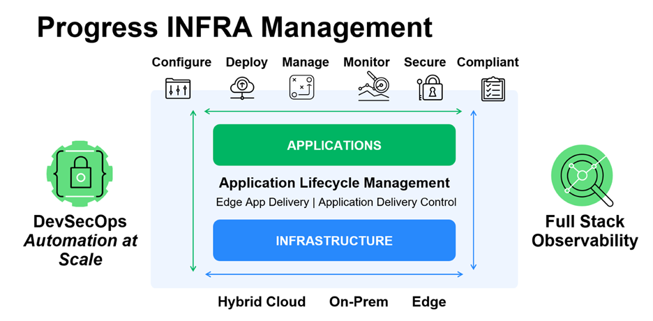Click the DevSecOps Automation at Scale text
This screenshot has height=321, width=653.
point(80,241)
